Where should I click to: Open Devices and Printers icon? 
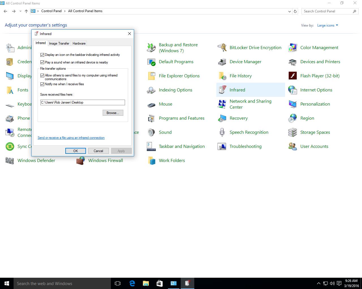coord(293,62)
